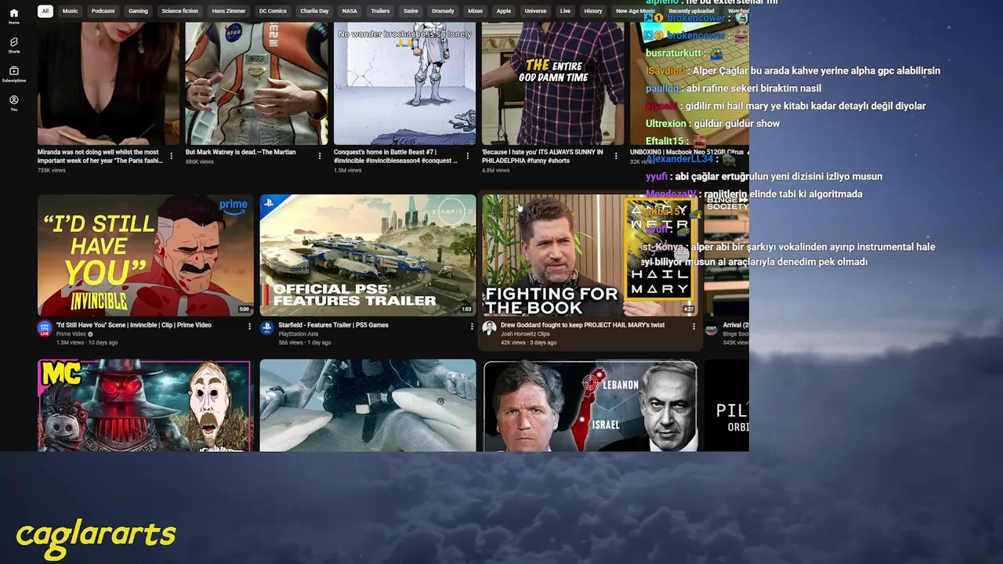Open options menu for Always Sunny in Philadelphia short
The width and height of the screenshot is (1003, 564).
point(615,156)
